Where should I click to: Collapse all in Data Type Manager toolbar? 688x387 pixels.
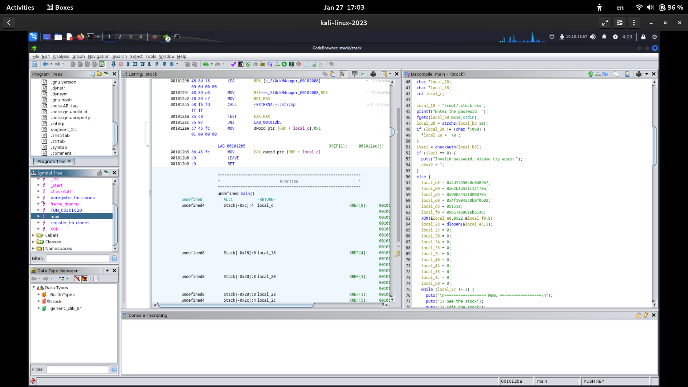[96, 279]
